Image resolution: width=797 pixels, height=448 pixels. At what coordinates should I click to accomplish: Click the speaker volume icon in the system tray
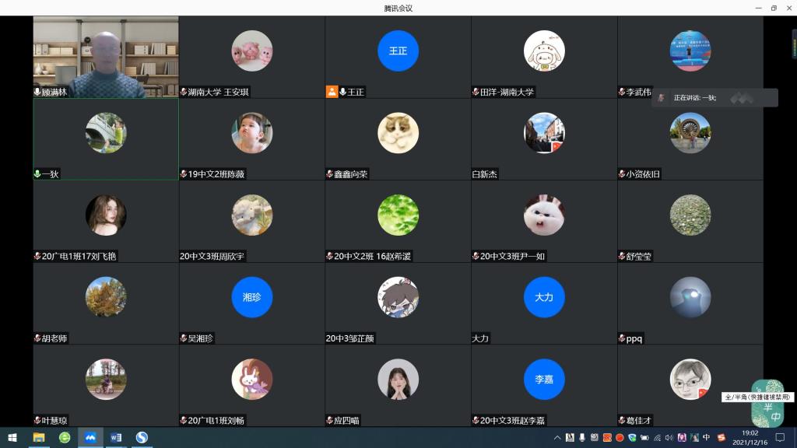[670, 438]
